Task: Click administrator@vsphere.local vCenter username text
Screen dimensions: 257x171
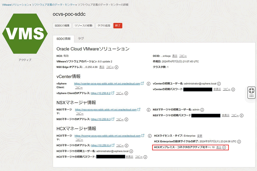Action: pos(200,84)
